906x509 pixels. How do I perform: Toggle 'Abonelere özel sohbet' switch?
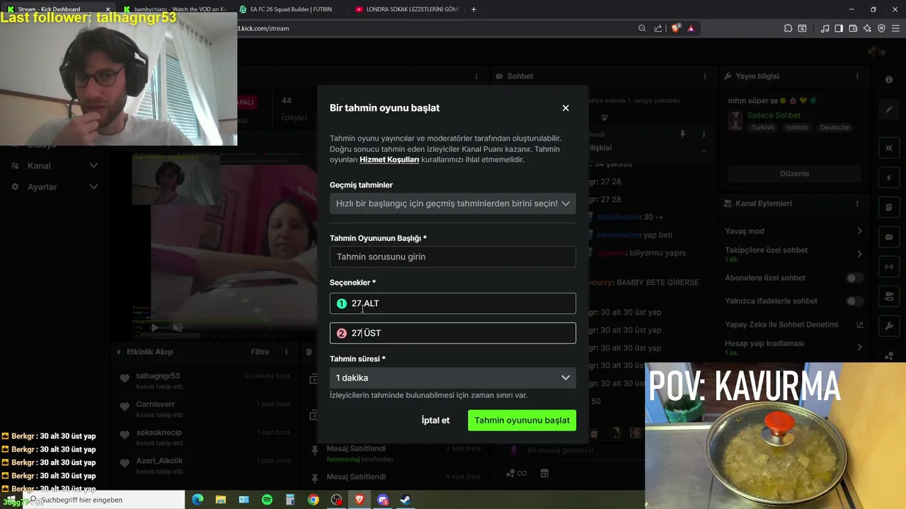click(x=855, y=279)
